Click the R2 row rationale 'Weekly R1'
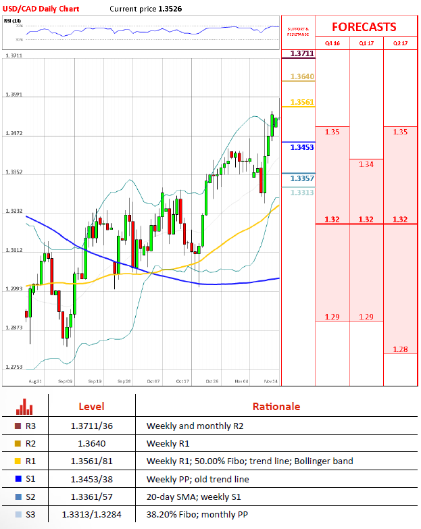The height and width of the screenshot is (529, 421). [x=168, y=444]
